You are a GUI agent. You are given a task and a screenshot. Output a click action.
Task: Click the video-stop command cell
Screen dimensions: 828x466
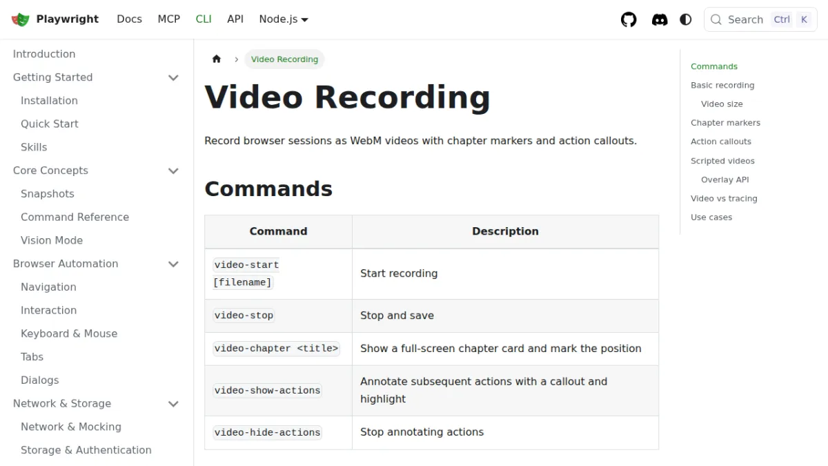coord(279,316)
